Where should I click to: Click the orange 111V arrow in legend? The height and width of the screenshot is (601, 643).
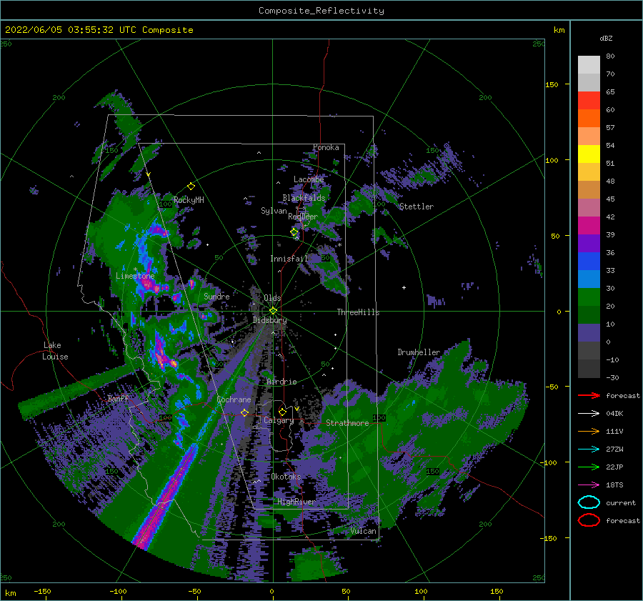pos(589,431)
